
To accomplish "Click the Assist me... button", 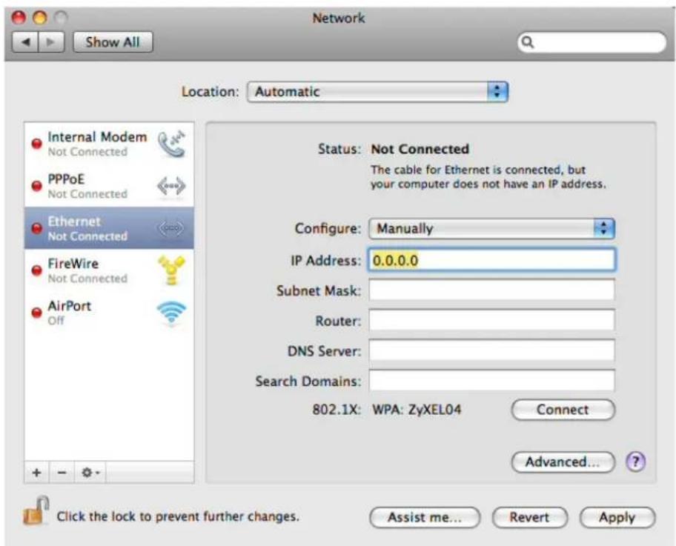I will click(425, 517).
